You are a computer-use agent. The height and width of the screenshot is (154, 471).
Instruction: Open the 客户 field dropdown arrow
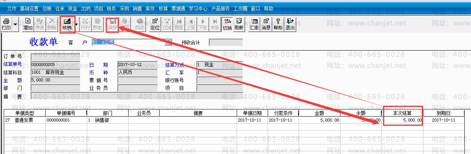[x=168, y=42]
